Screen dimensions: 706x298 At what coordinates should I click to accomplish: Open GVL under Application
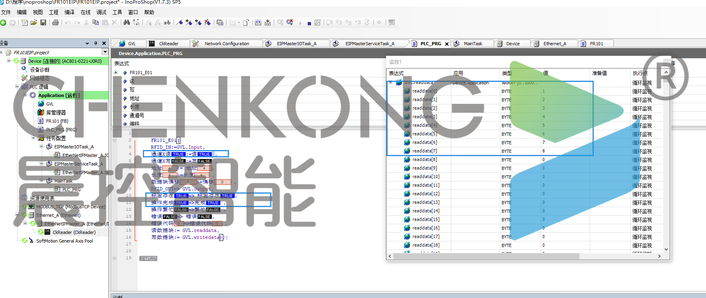(x=50, y=104)
